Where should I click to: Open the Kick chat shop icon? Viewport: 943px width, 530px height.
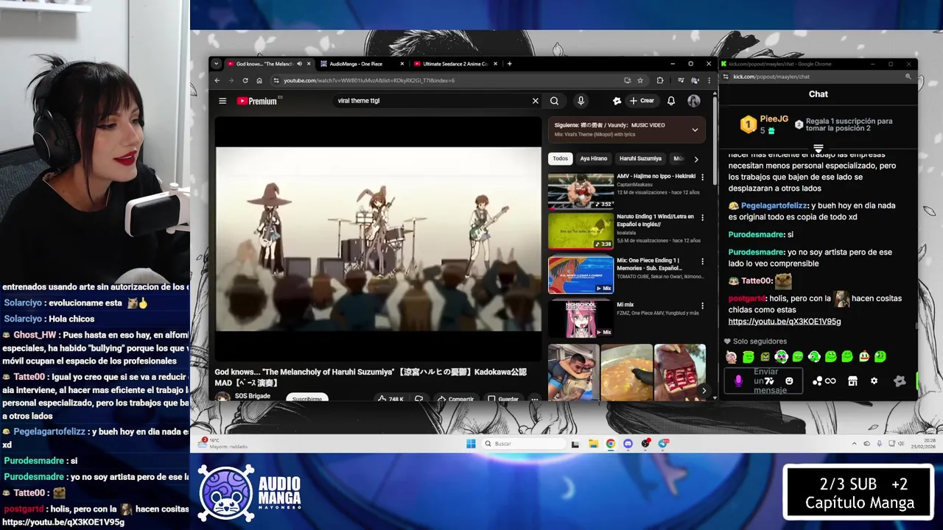[x=852, y=381]
